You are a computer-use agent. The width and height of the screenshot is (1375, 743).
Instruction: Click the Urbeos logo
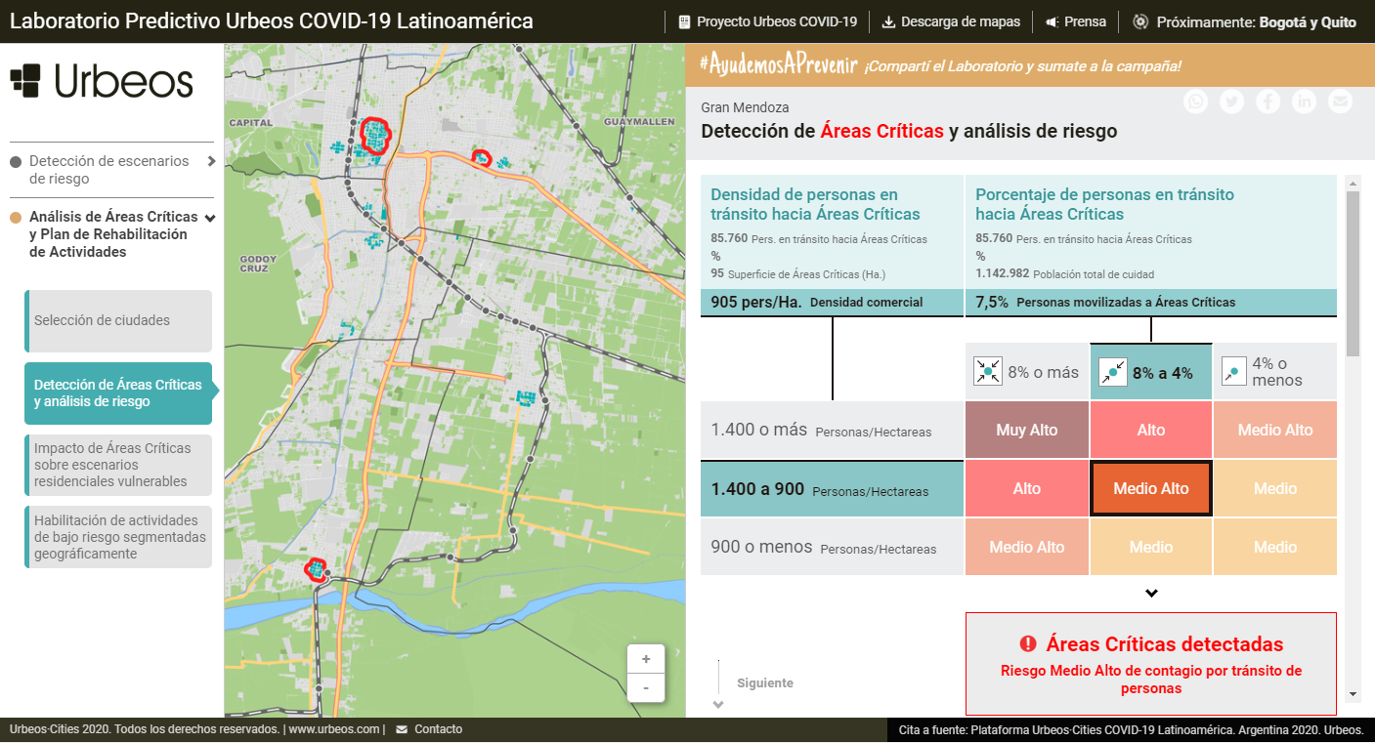102,80
